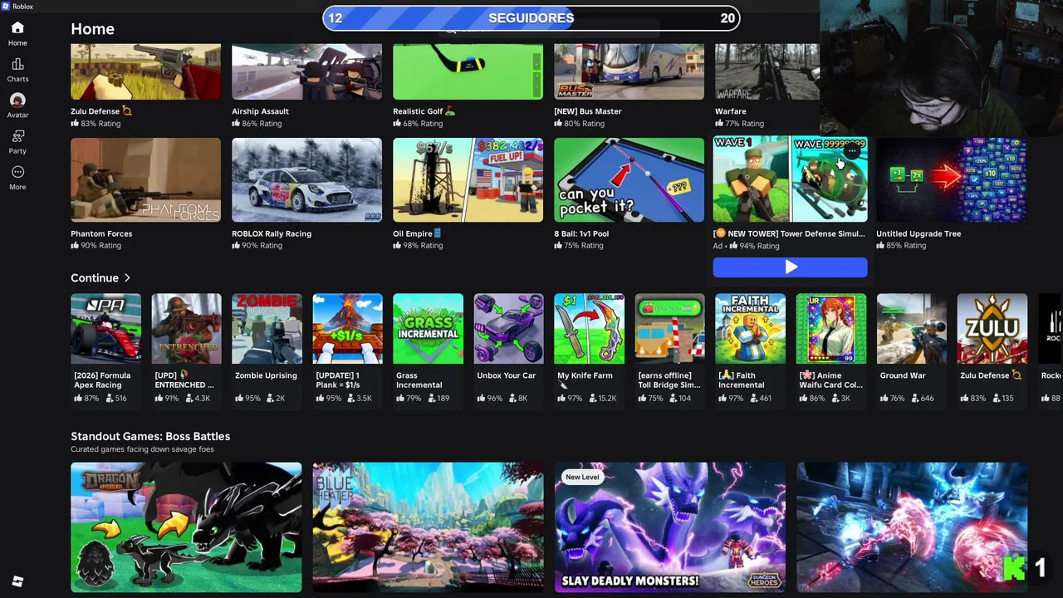Open Zulu Defense icon in Continue row
Viewport: 1063px width, 598px height.
tap(992, 328)
